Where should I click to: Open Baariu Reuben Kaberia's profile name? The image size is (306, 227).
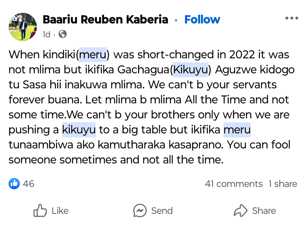(x=105, y=20)
